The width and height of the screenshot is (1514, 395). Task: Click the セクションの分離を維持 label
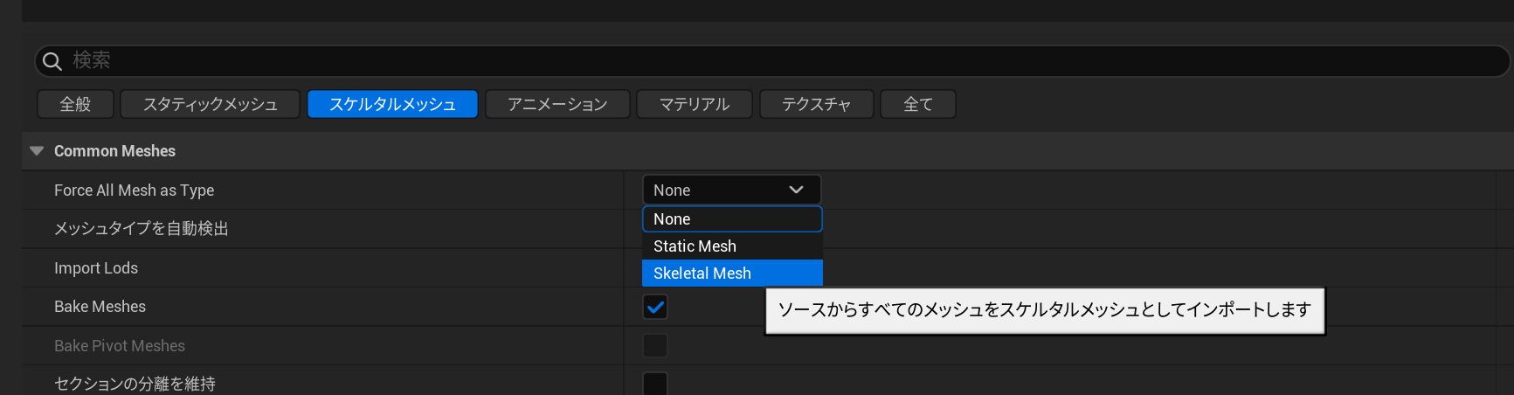(x=135, y=384)
